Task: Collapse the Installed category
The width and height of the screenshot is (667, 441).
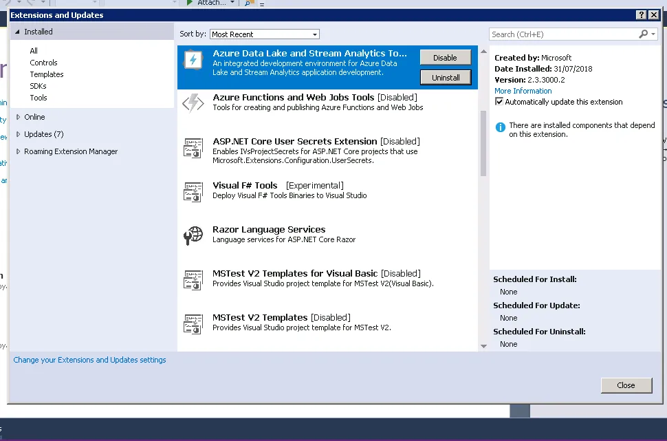Action: pyautogui.click(x=17, y=32)
